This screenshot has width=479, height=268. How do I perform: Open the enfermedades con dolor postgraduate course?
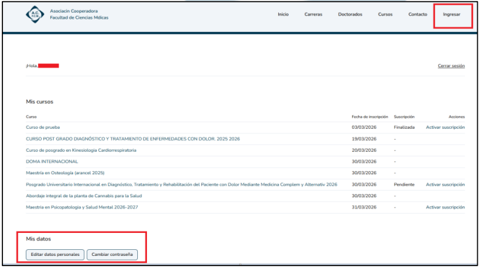(x=132, y=139)
